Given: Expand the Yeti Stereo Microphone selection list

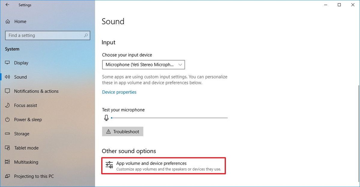Looking at the screenshot, I should [180, 65].
